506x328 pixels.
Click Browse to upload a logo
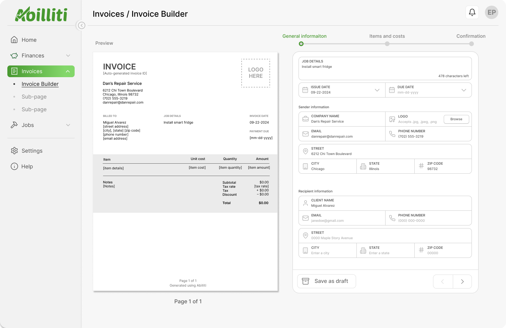(456, 119)
